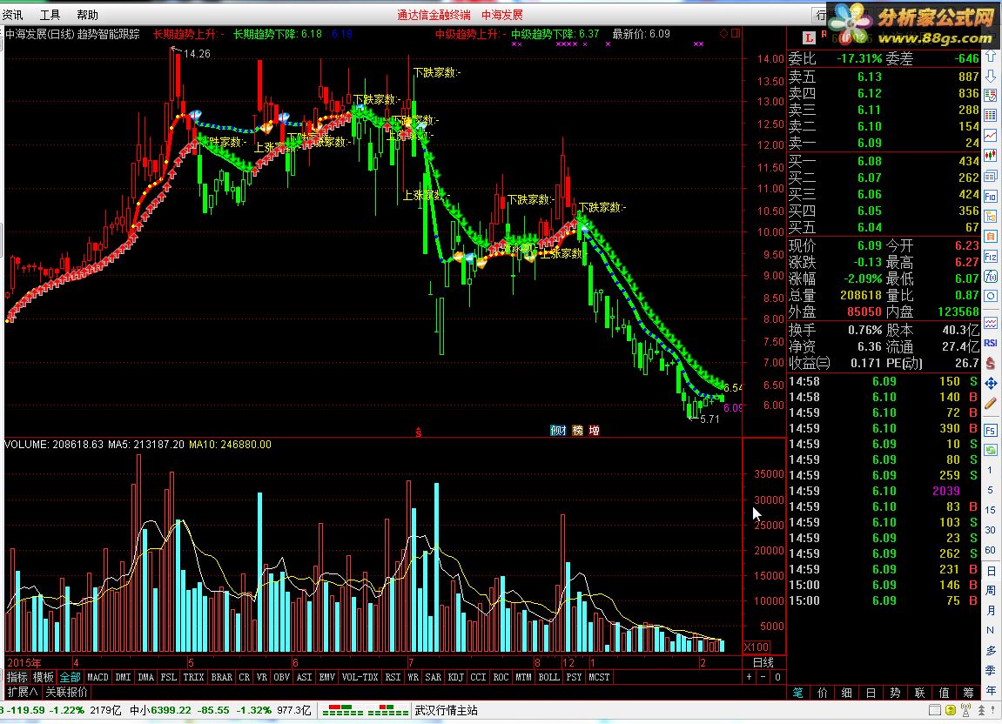Switch to 30-minute period

point(990,530)
